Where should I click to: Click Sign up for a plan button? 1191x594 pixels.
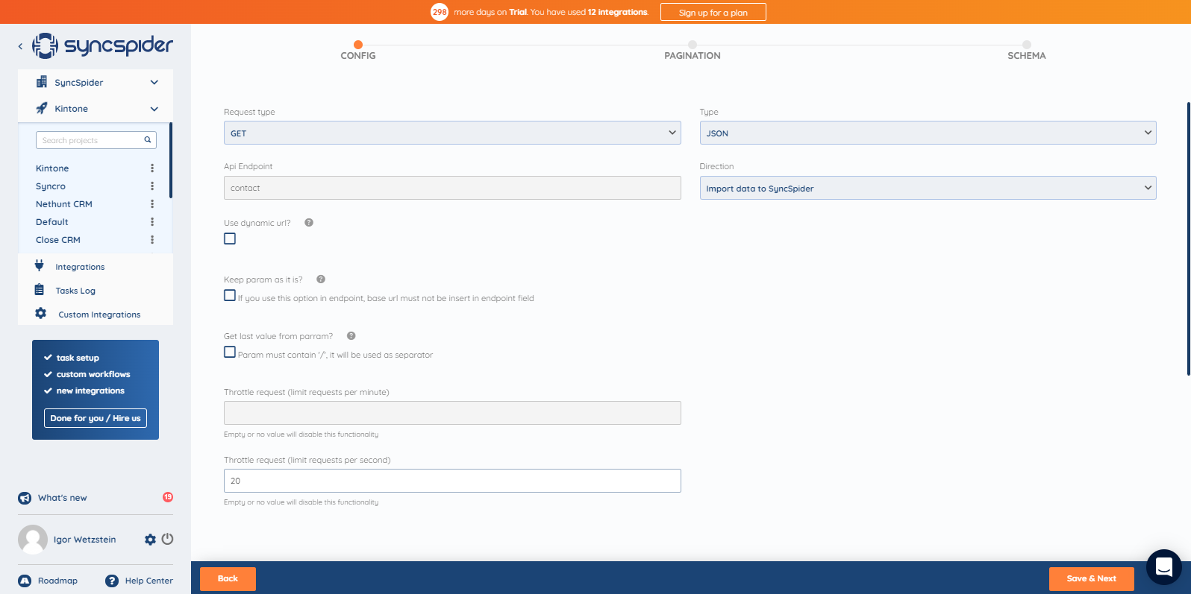pyautogui.click(x=713, y=12)
